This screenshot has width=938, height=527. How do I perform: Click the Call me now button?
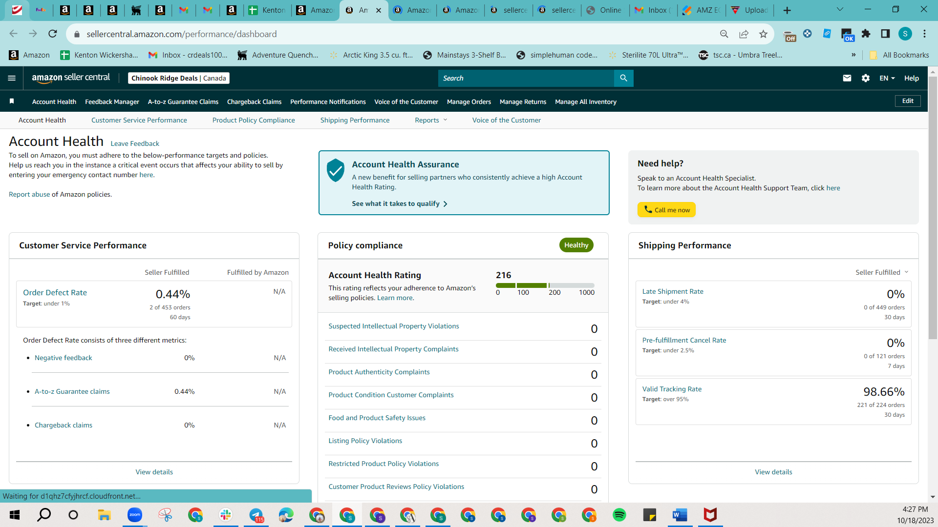[666, 210]
